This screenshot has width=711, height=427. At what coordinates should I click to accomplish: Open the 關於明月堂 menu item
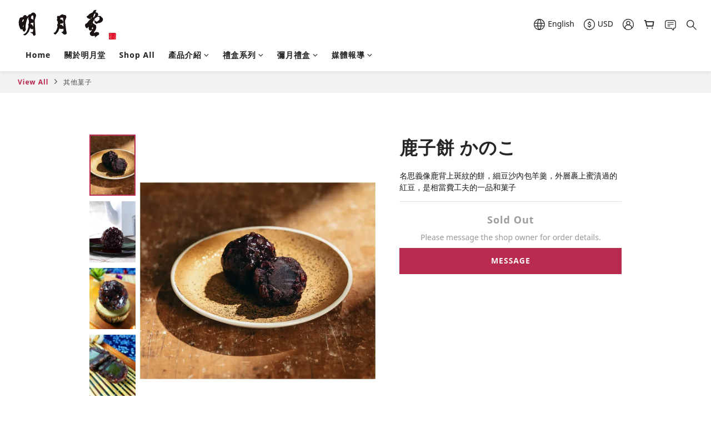[x=84, y=55]
